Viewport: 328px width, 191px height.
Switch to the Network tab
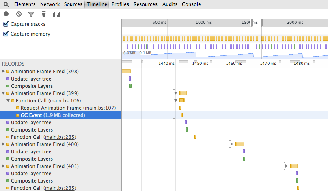tap(50, 4)
